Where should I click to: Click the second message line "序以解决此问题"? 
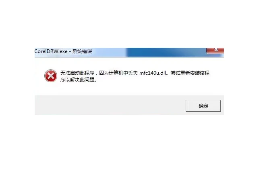click(77, 80)
